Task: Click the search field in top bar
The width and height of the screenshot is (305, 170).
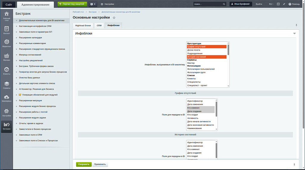Action: 208,4
